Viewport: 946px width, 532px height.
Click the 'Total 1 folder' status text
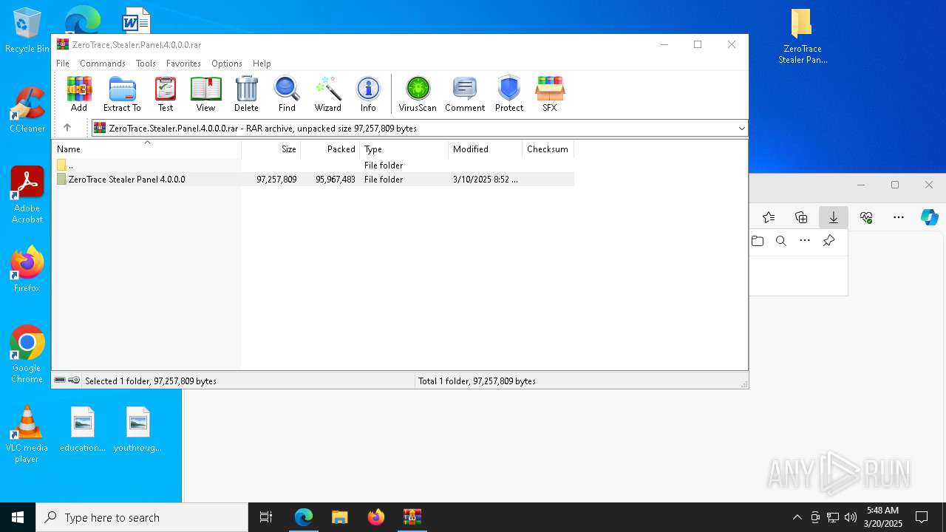point(477,381)
